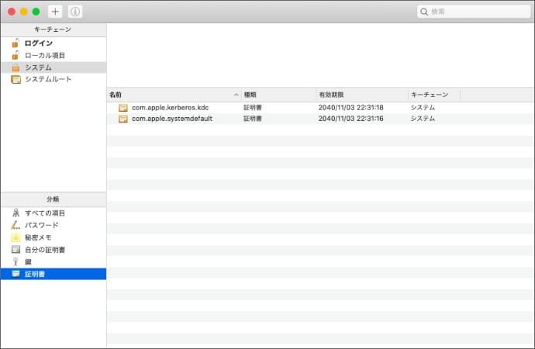Show すべての項目 category
Viewport: 535px width, 349px height.
pos(44,213)
